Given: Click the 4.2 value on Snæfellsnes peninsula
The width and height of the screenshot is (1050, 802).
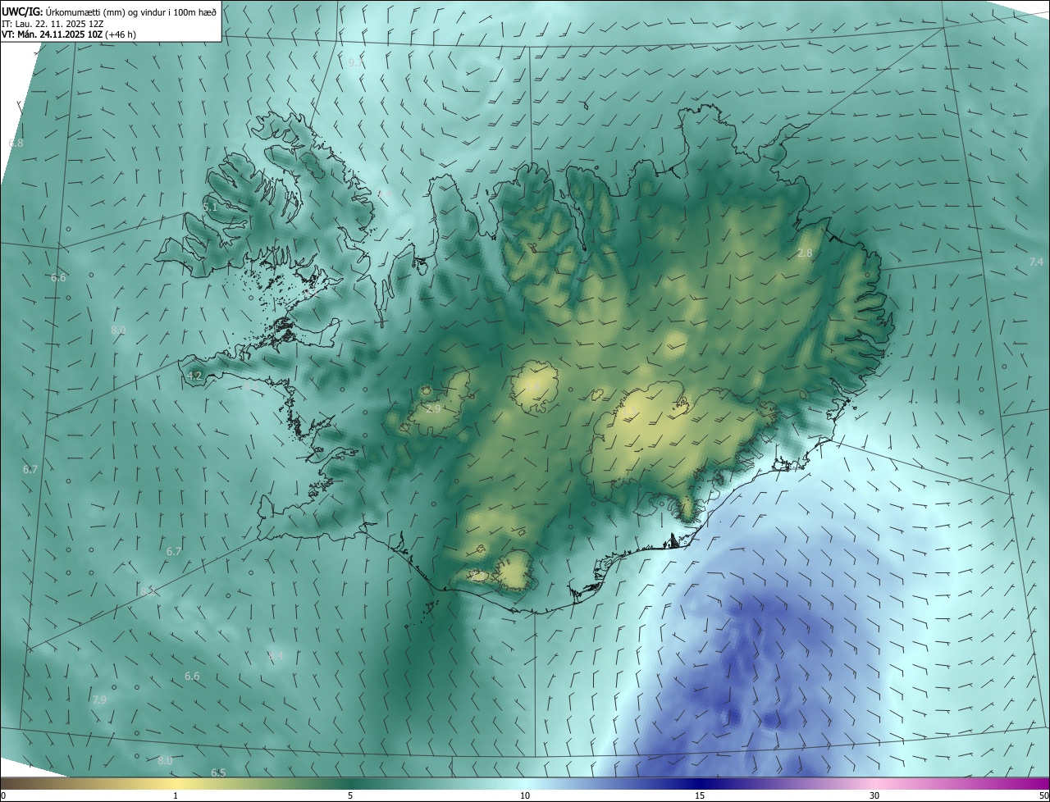Looking at the screenshot, I should [x=194, y=376].
